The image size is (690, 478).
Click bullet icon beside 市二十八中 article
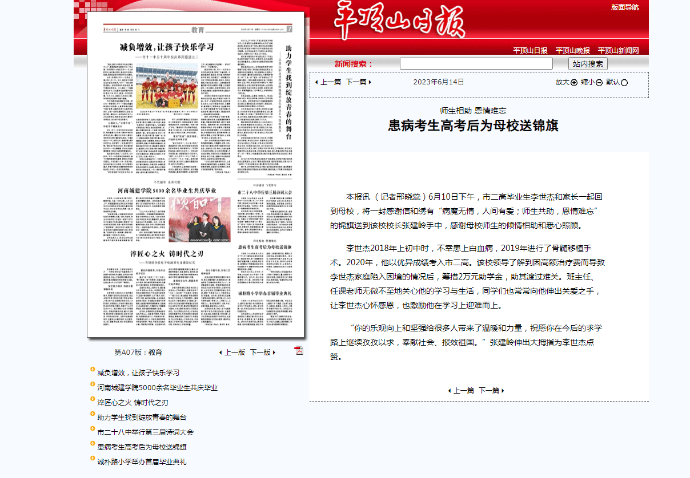pos(93,428)
